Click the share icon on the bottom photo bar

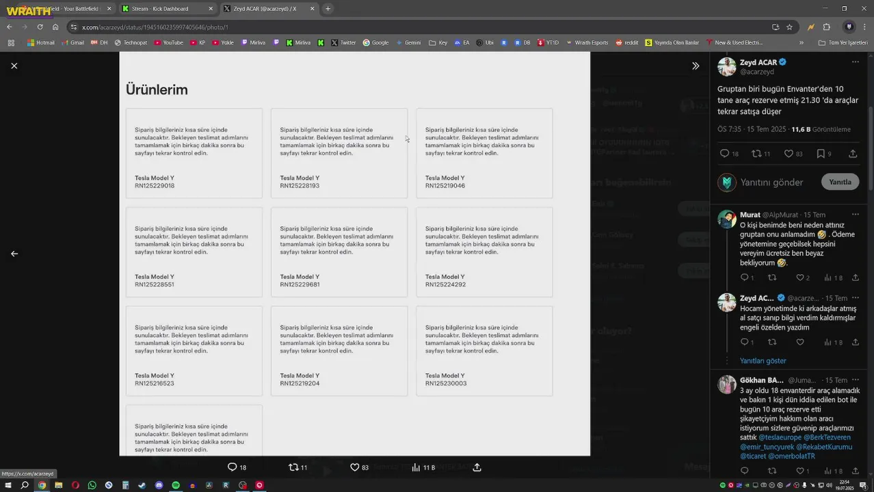[x=477, y=467]
